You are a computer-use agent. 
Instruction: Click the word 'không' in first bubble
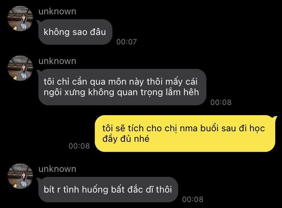click(x=56, y=32)
